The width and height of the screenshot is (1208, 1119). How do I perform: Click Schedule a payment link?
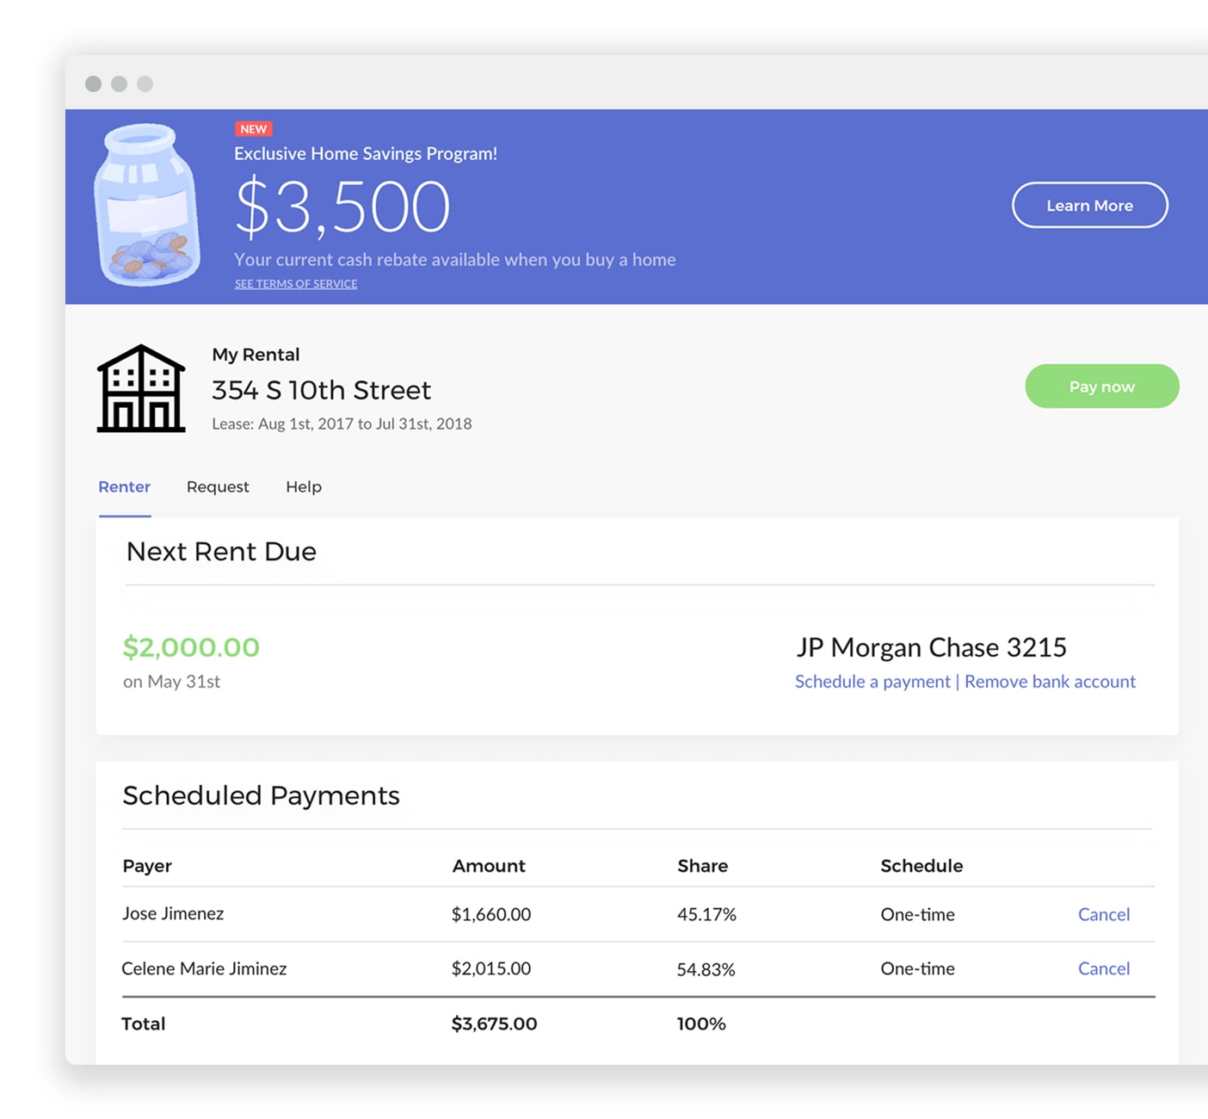[x=872, y=682]
